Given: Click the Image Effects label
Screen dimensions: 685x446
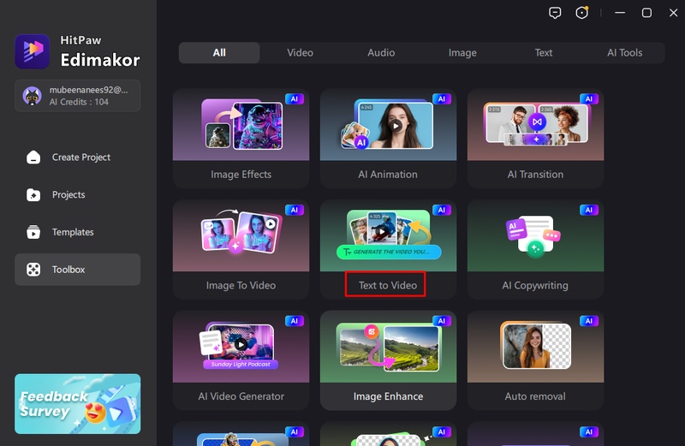Looking at the screenshot, I should tap(241, 175).
